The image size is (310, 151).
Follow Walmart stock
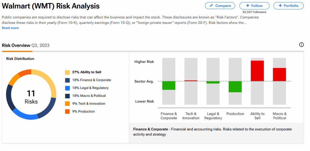tap(254, 6)
